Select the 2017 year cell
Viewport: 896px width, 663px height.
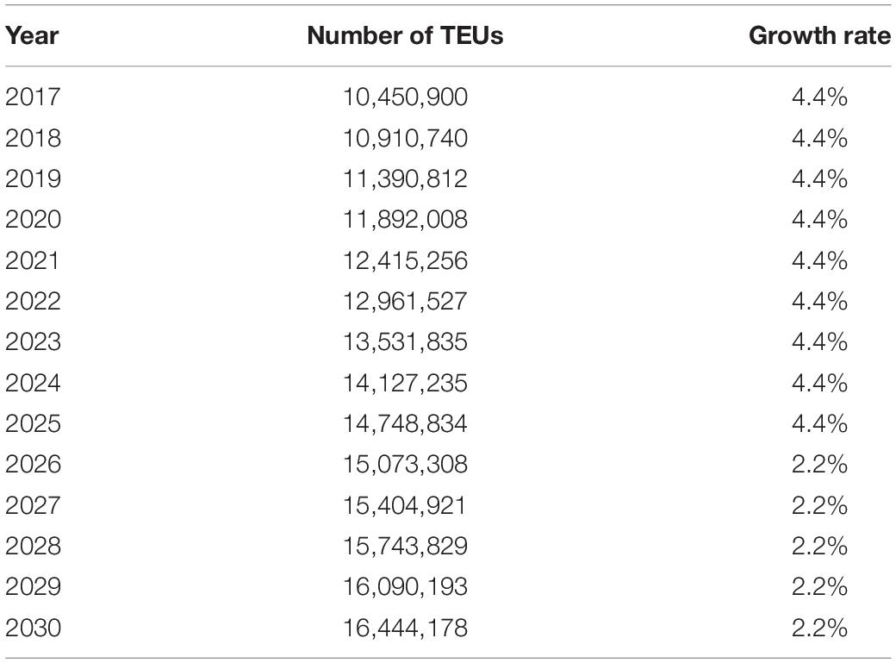coord(33,96)
